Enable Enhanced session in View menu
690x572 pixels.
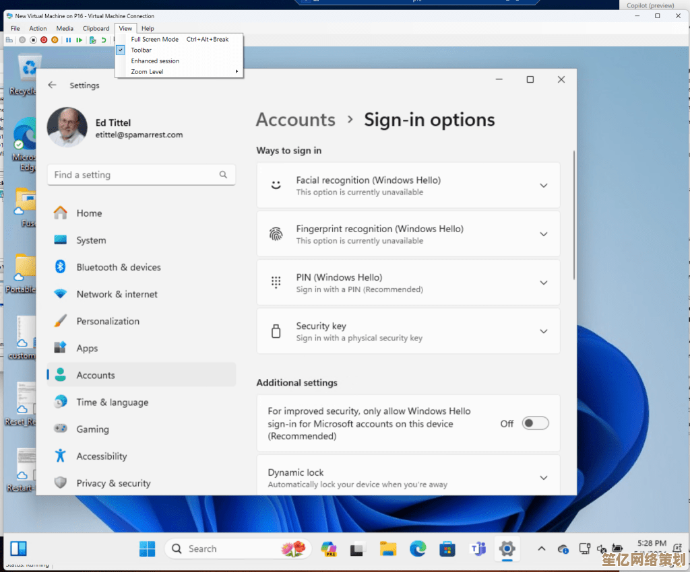(155, 61)
